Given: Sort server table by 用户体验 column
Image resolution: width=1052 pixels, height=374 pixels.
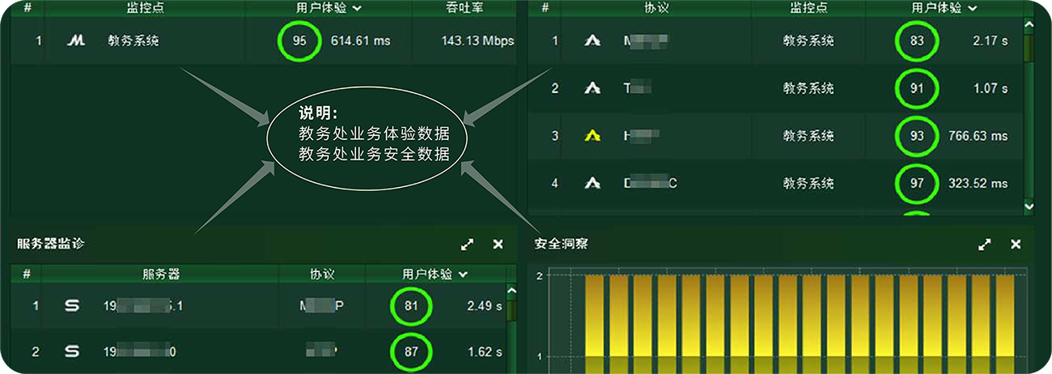Looking at the screenshot, I should tap(435, 274).
